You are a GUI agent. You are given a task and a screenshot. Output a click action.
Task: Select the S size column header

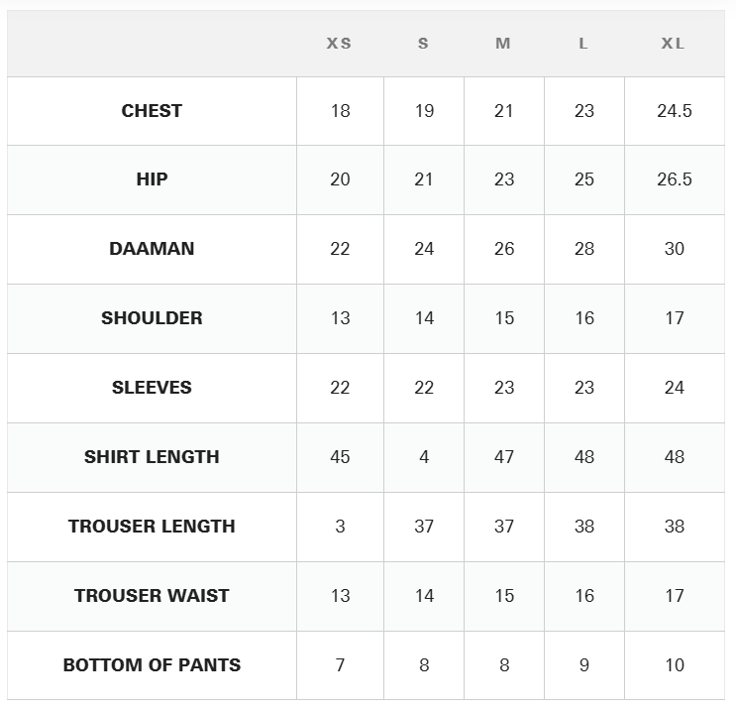tap(423, 44)
